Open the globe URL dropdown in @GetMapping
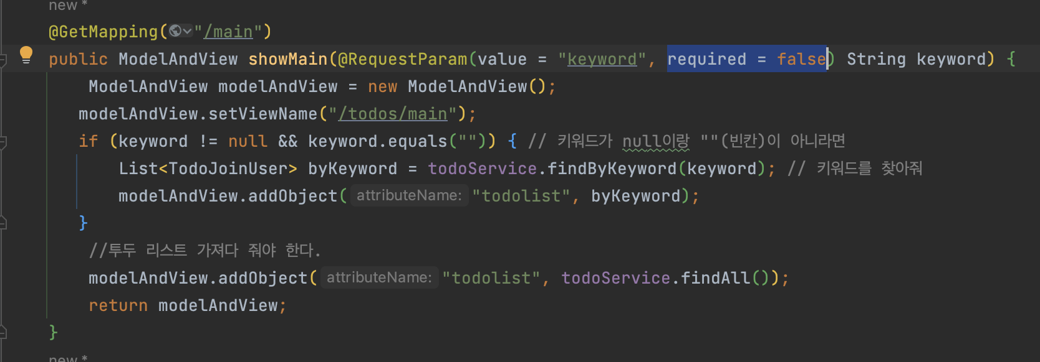Screen dimensions: 1040x362 pyautogui.click(x=181, y=31)
